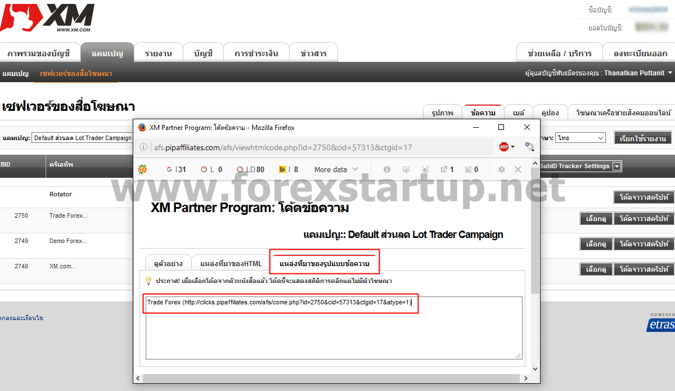Go to the การชำระเงิน tab
Screen dimensions: 675x391
[x=256, y=53]
